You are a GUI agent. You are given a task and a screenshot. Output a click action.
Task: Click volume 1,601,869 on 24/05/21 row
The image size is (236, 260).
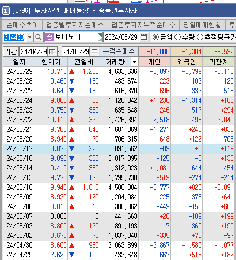(123, 129)
